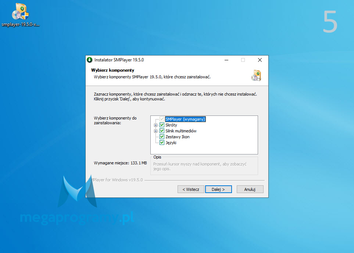Select the Języki component label

tap(171, 143)
